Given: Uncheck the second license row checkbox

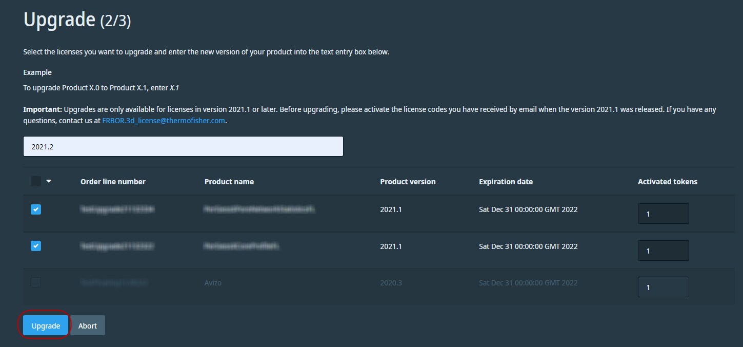Looking at the screenshot, I should pos(36,246).
